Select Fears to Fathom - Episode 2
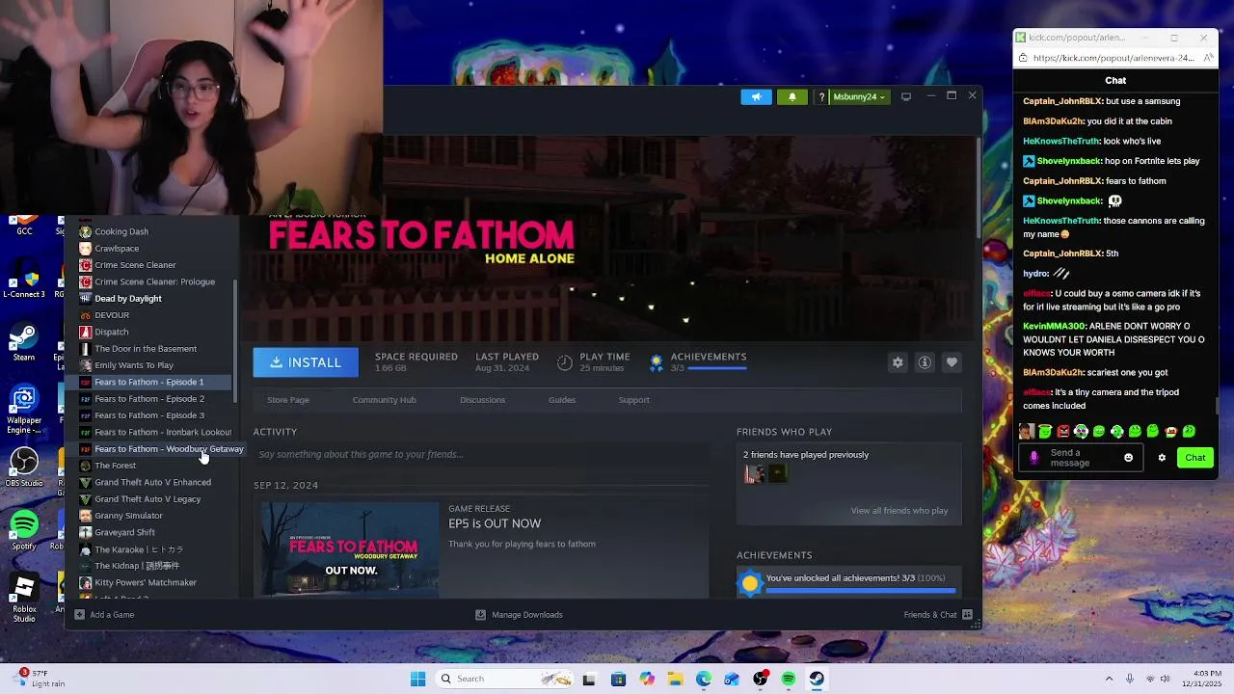This screenshot has height=694, width=1234. tap(149, 399)
